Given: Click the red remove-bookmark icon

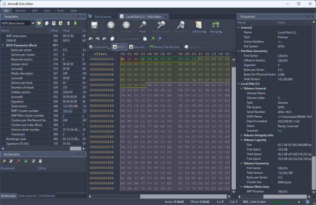Looking at the screenshot, I should pyautogui.click(x=19, y=161).
